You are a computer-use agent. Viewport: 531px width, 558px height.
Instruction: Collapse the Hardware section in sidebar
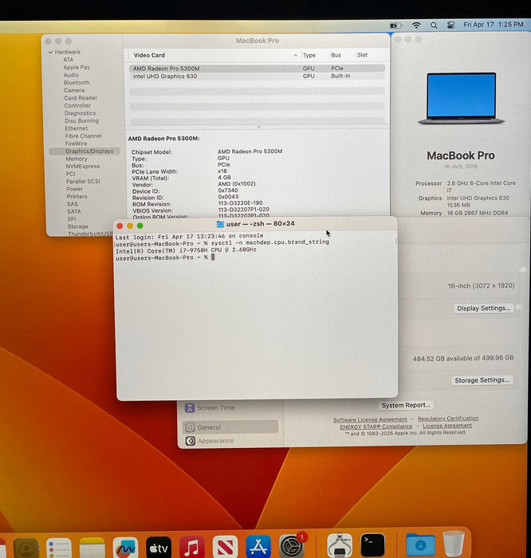tap(50, 53)
